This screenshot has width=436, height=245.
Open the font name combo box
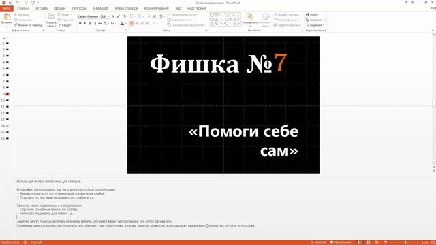tap(89, 16)
